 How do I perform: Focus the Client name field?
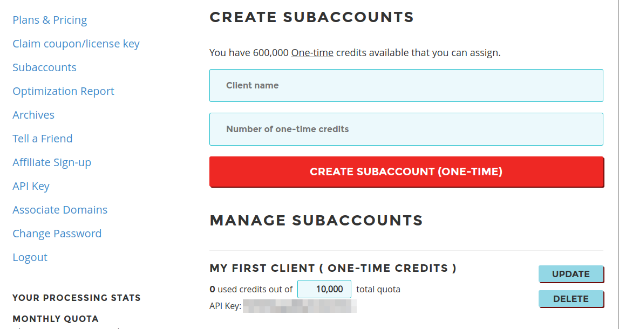click(x=406, y=85)
